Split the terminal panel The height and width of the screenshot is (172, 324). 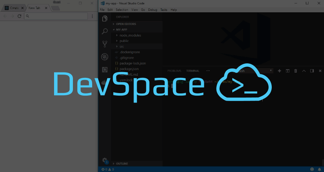click(x=287, y=71)
